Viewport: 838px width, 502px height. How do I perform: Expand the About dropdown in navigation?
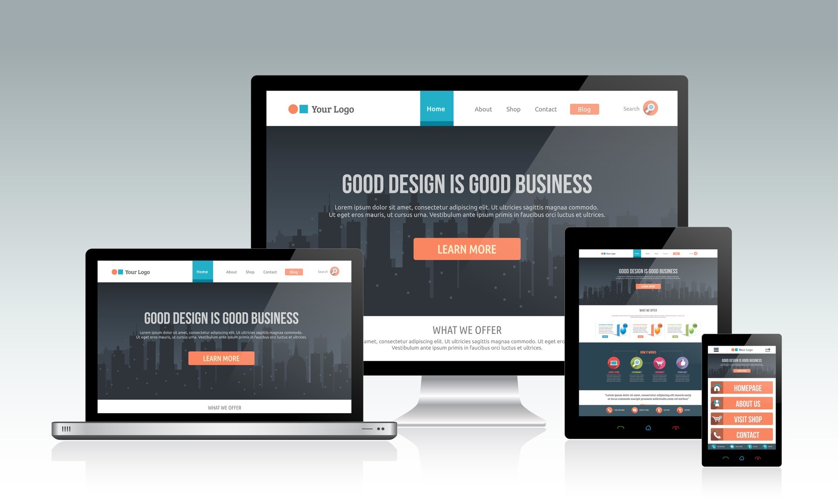click(483, 109)
